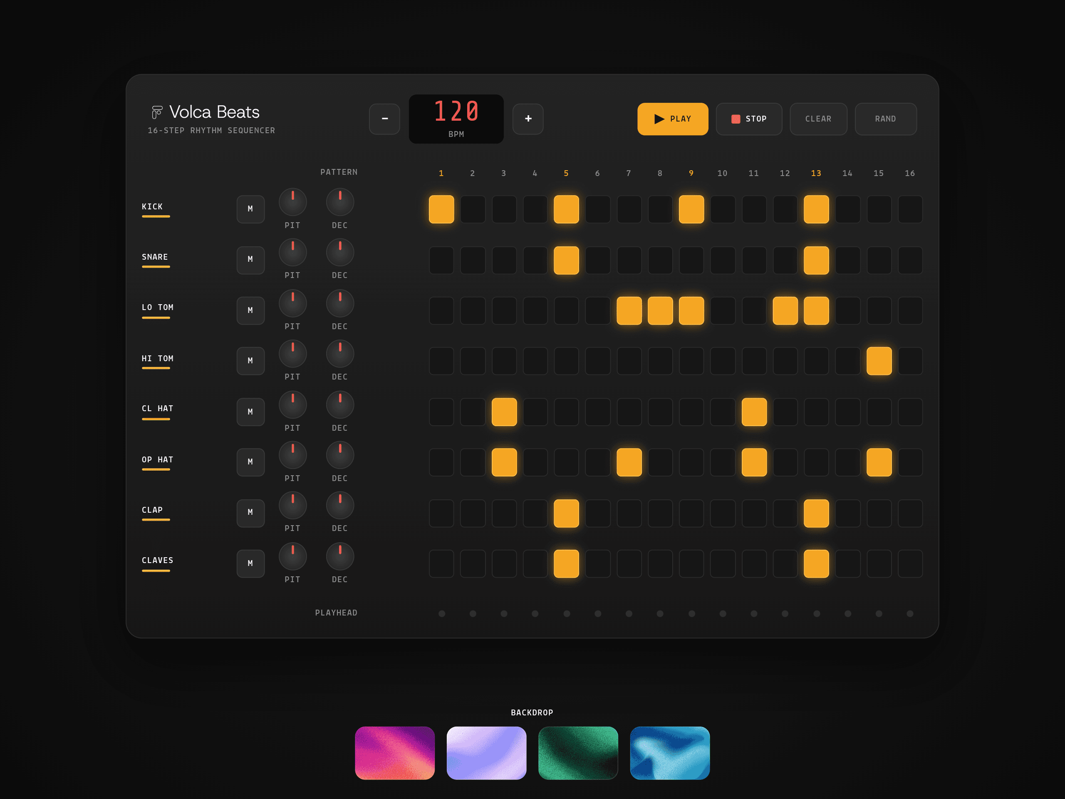
Task: Click the PLAYHEAD label
Action: click(x=336, y=613)
